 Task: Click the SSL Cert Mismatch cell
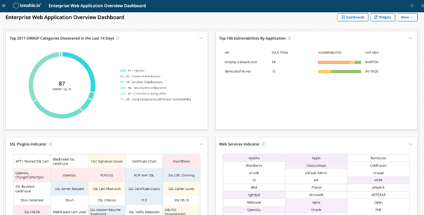(107, 189)
